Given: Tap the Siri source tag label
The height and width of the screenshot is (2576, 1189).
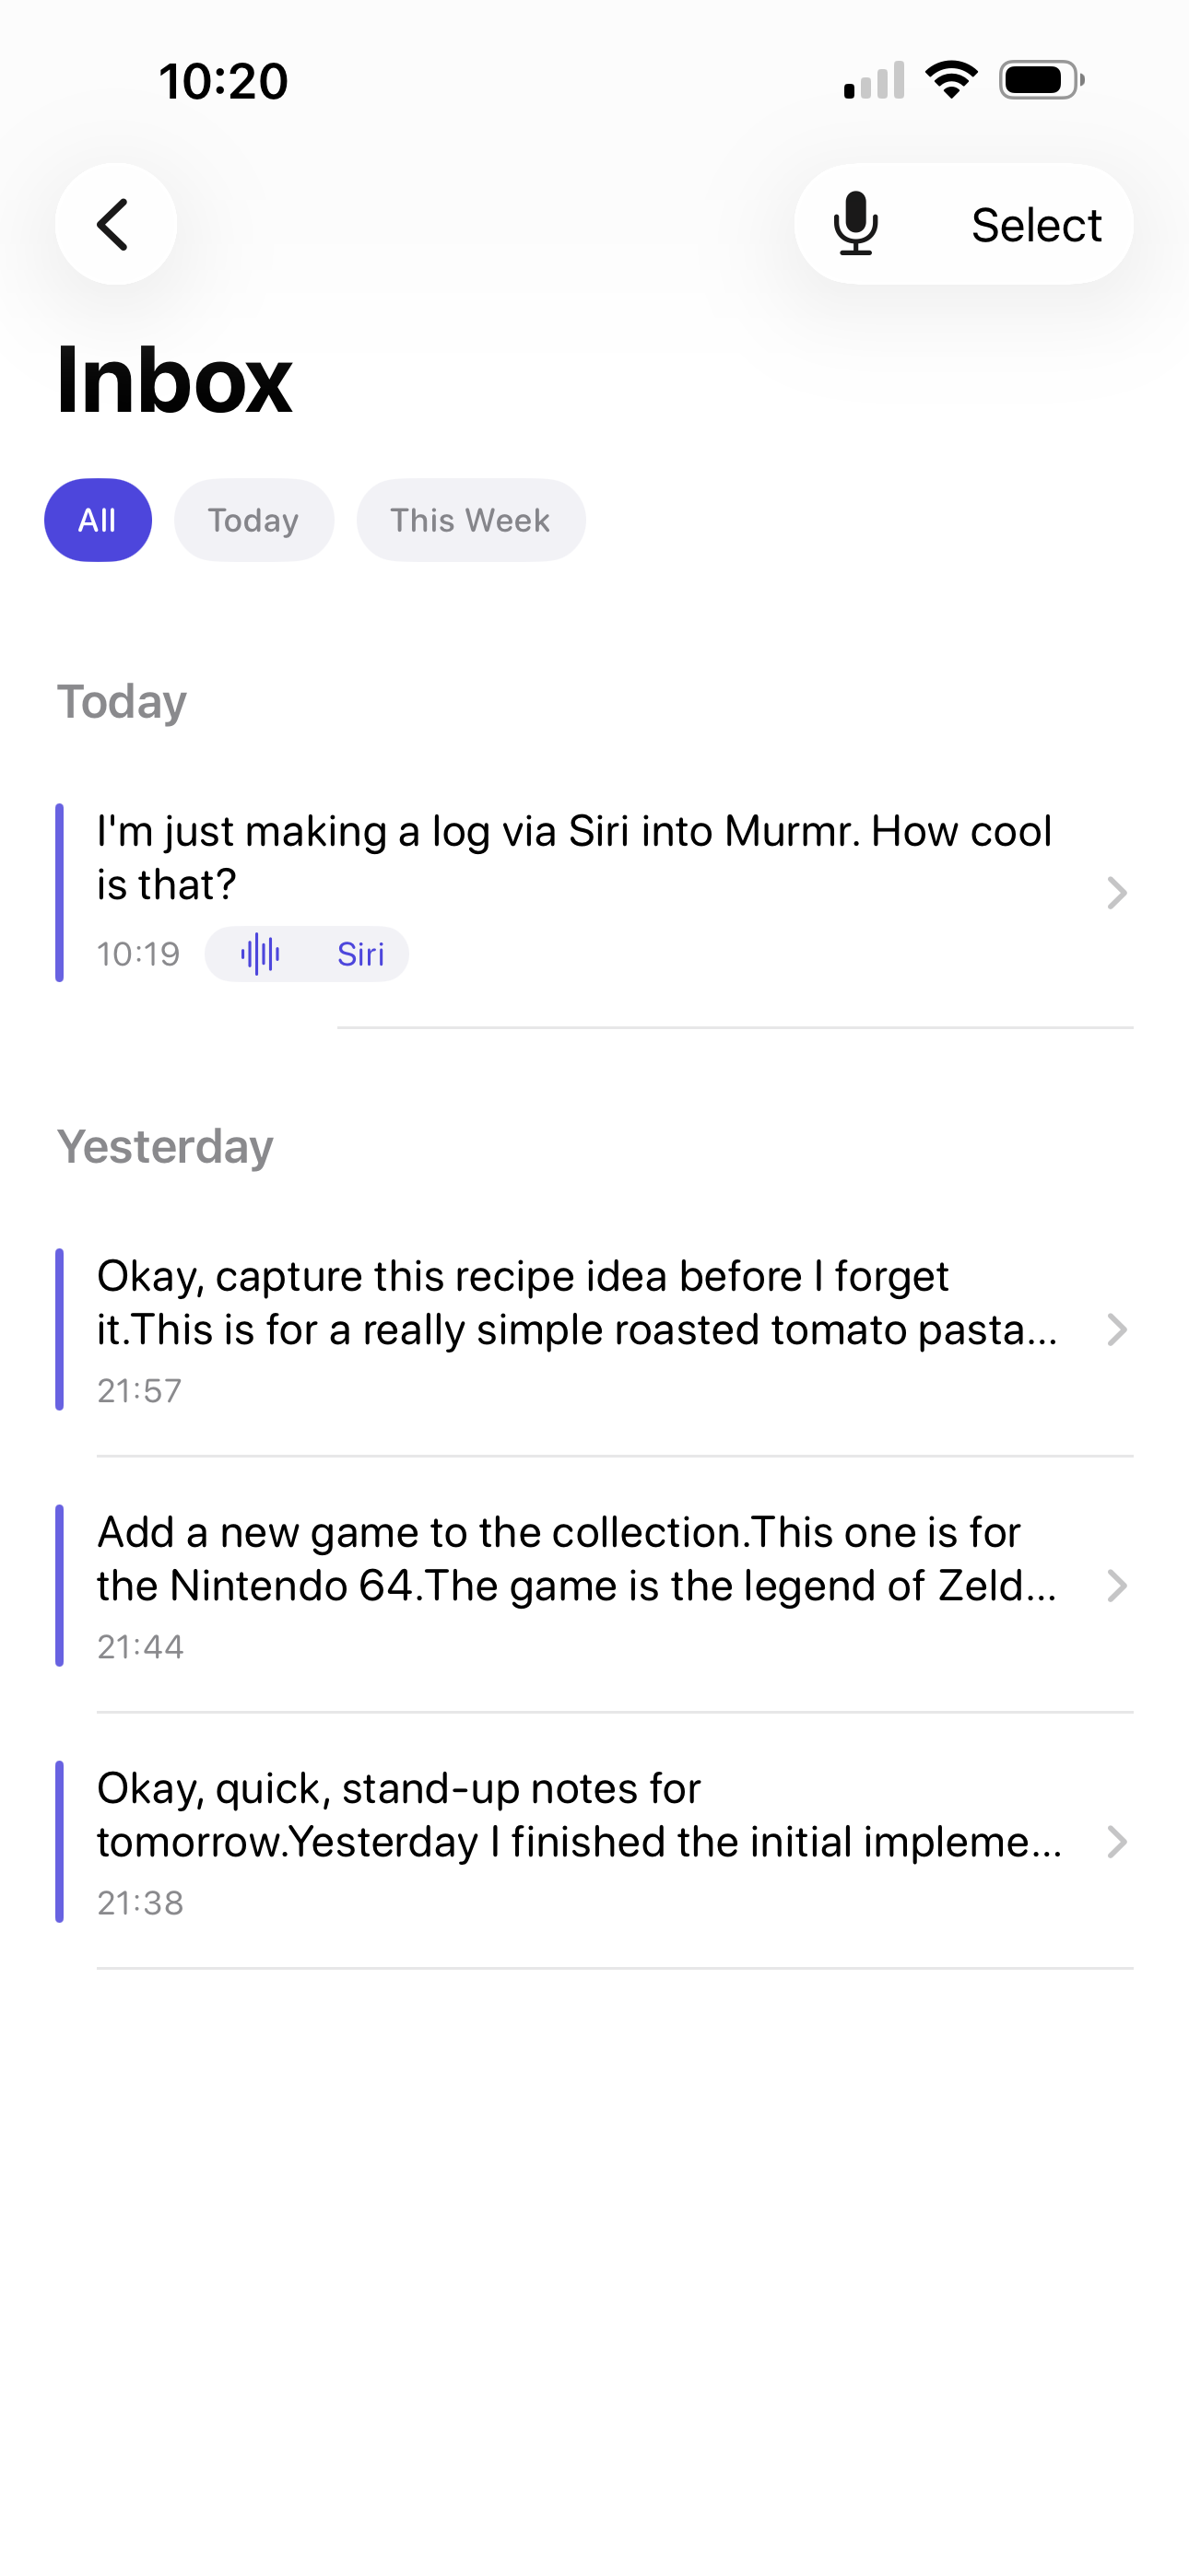Looking at the screenshot, I should click(x=360, y=954).
